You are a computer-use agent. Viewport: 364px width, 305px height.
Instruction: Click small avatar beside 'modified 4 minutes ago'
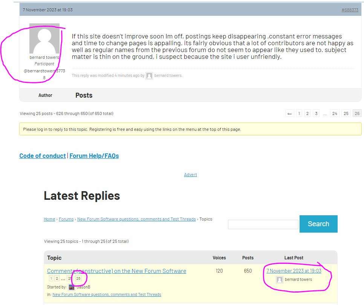pos(149,76)
